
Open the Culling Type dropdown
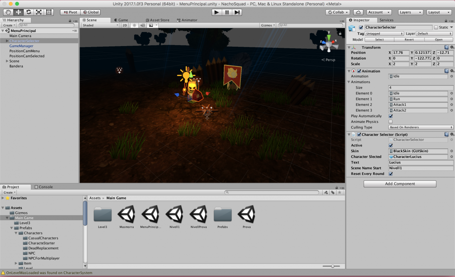[420, 128]
